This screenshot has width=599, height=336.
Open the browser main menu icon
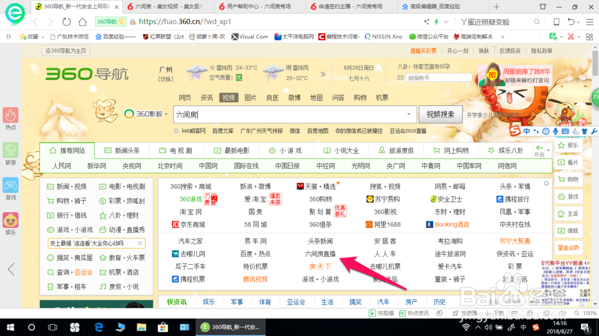tap(590, 22)
